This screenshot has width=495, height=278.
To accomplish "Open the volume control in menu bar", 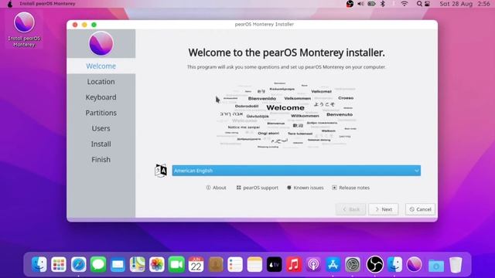I will [360, 4].
